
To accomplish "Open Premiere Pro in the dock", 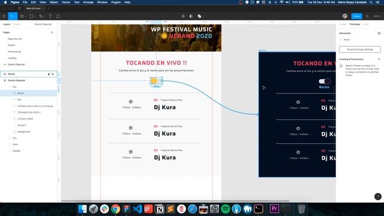I will click(275, 209).
